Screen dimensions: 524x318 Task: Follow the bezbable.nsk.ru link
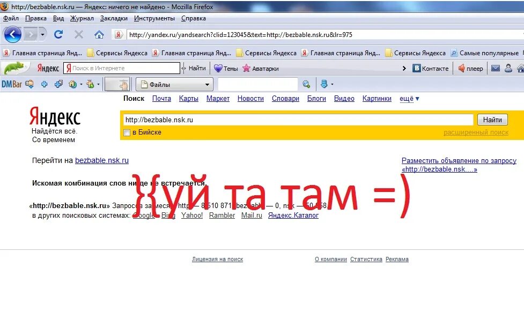[x=102, y=160]
